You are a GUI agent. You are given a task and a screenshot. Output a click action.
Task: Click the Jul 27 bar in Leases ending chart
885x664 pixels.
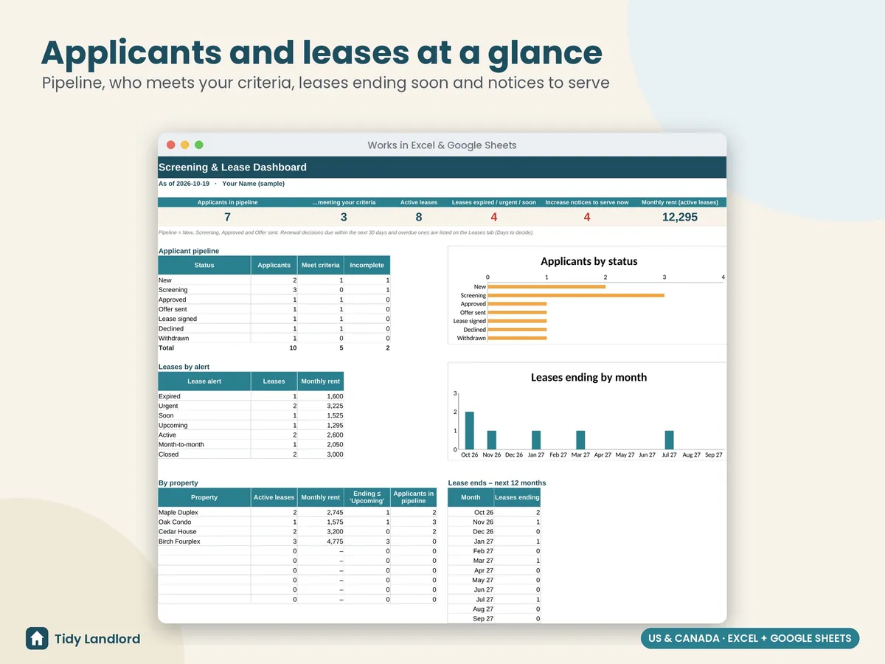click(x=669, y=440)
